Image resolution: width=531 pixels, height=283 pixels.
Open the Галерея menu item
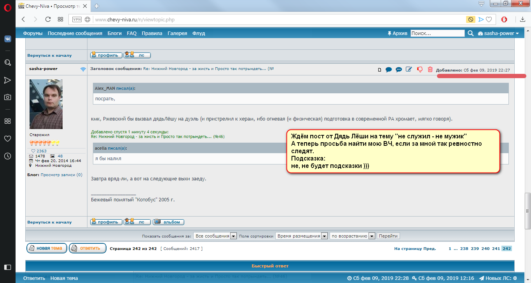177,33
